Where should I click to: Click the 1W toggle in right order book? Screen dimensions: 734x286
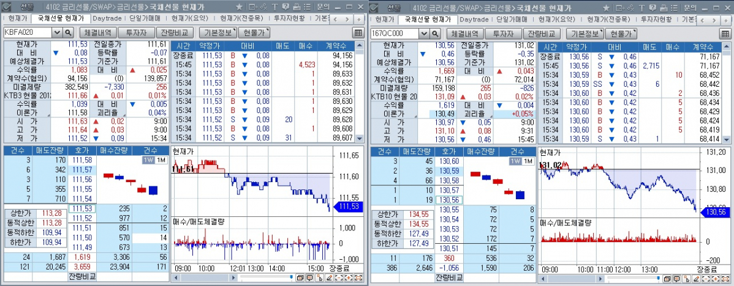(x=515, y=161)
